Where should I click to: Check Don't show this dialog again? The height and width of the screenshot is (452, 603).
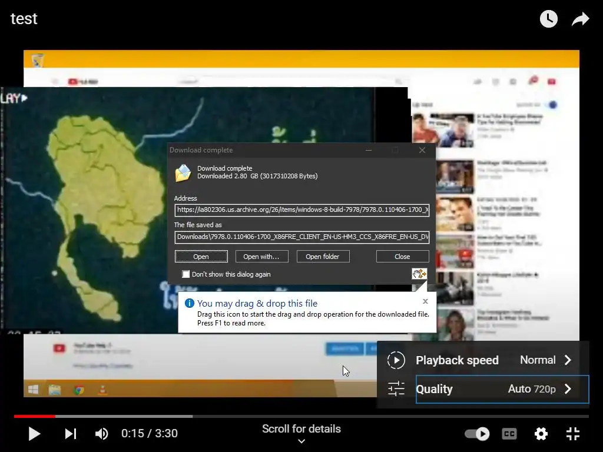point(185,274)
